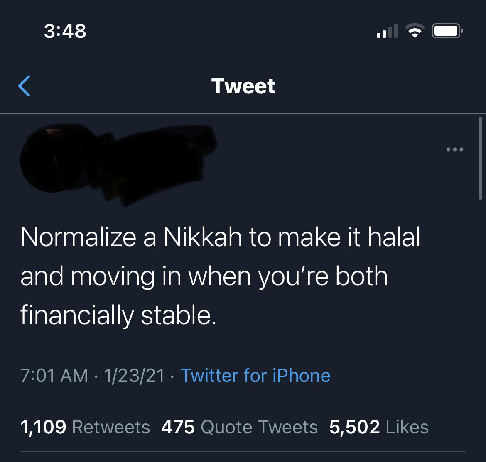Tap the blacked-out author name beside avatar
This screenshot has height=462, width=486.
pyautogui.click(x=158, y=162)
